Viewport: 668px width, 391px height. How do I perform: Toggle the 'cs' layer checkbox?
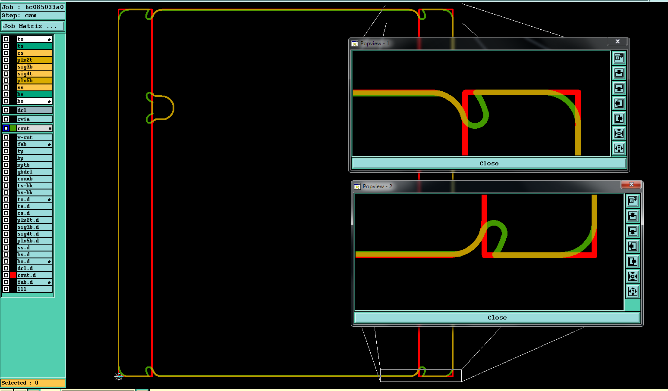point(6,53)
